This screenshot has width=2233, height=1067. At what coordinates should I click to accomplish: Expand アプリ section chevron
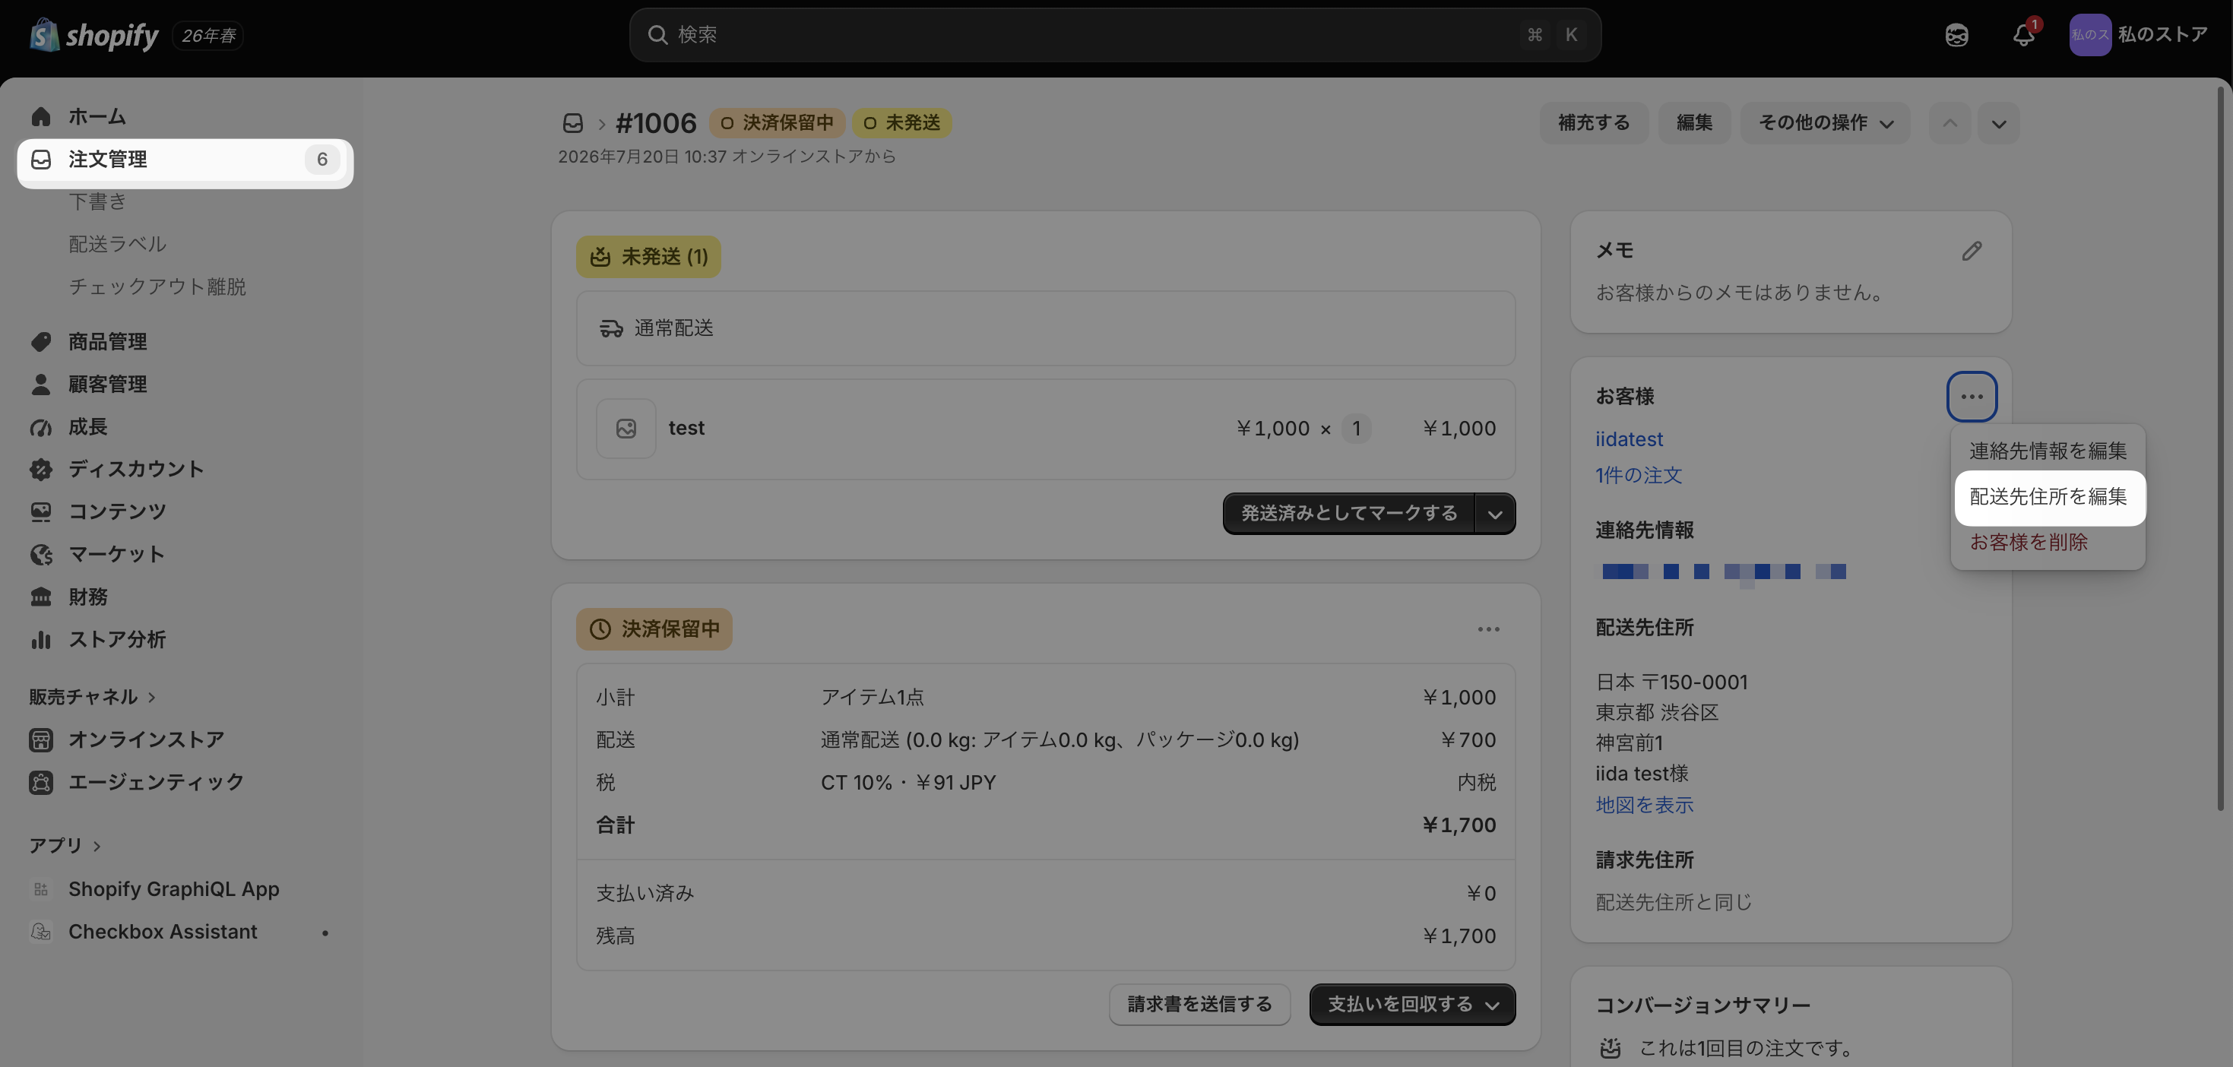[97, 846]
